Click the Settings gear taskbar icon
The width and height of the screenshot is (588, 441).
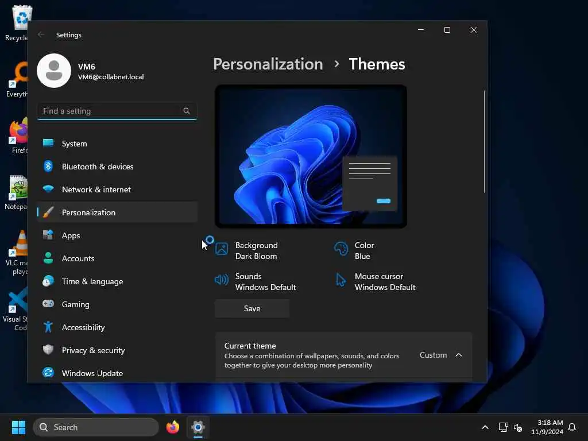(198, 427)
